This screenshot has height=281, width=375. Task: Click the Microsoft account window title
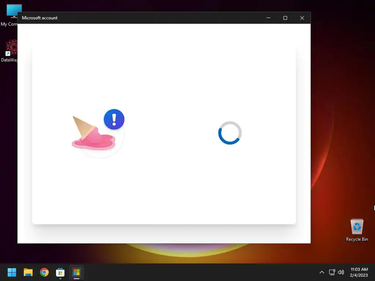coord(40,18)
